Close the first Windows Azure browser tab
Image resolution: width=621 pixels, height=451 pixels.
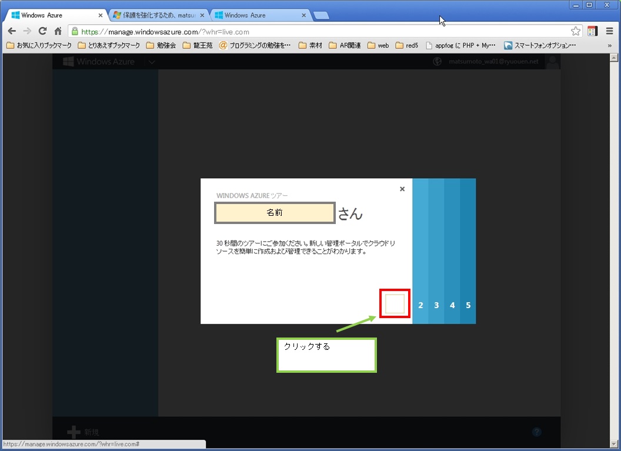tap(100, 15)
